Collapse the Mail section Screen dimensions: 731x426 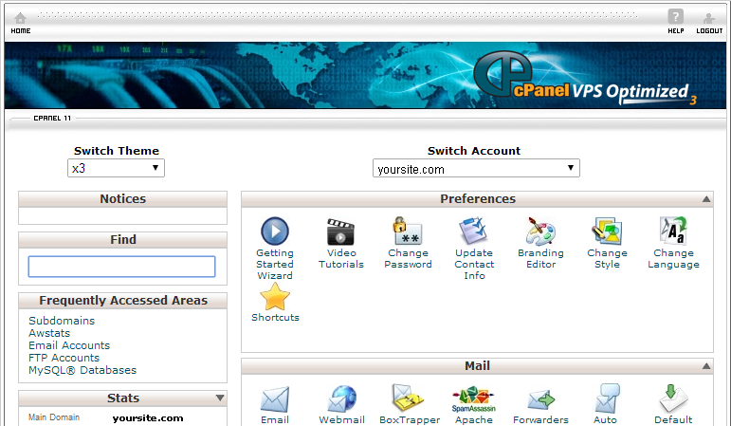tap(706, 366)
